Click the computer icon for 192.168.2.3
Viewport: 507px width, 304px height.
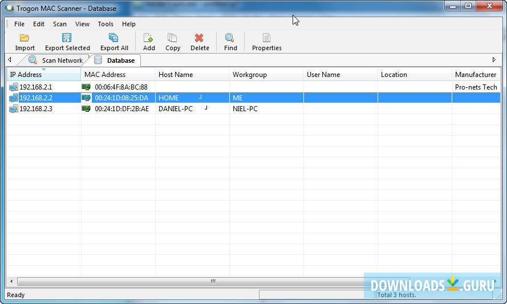[x=14, y=109]
